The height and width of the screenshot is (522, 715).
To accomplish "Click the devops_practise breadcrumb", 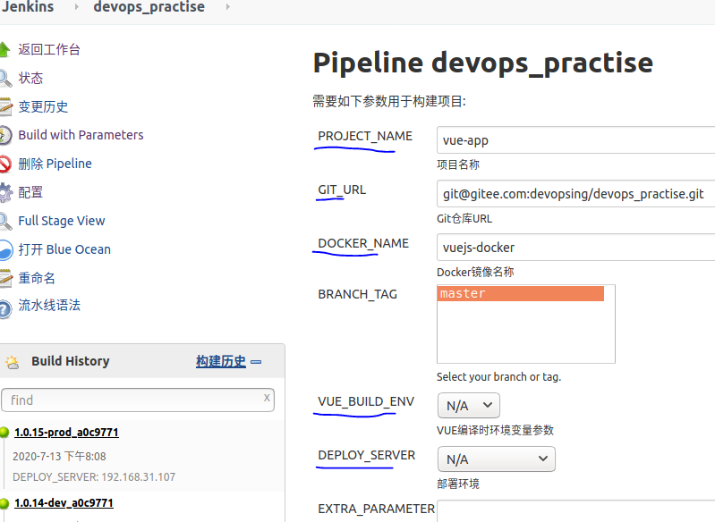I will 149,7.
